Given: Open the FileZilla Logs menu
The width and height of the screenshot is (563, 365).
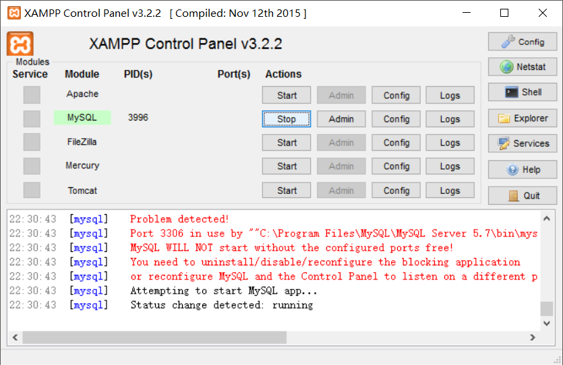Looking at the screenshot, I should [450, 143].
